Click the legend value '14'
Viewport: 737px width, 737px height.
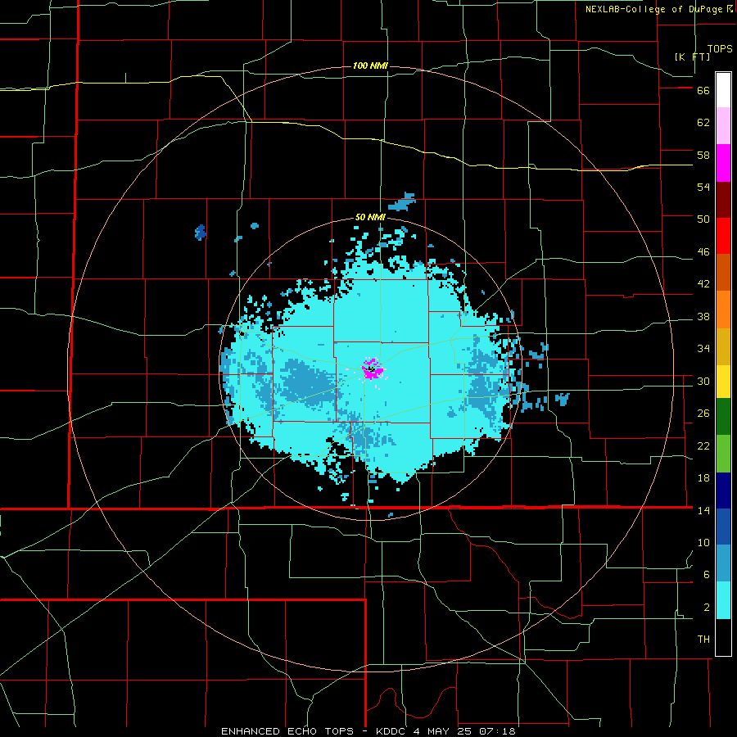pos(703,510)
